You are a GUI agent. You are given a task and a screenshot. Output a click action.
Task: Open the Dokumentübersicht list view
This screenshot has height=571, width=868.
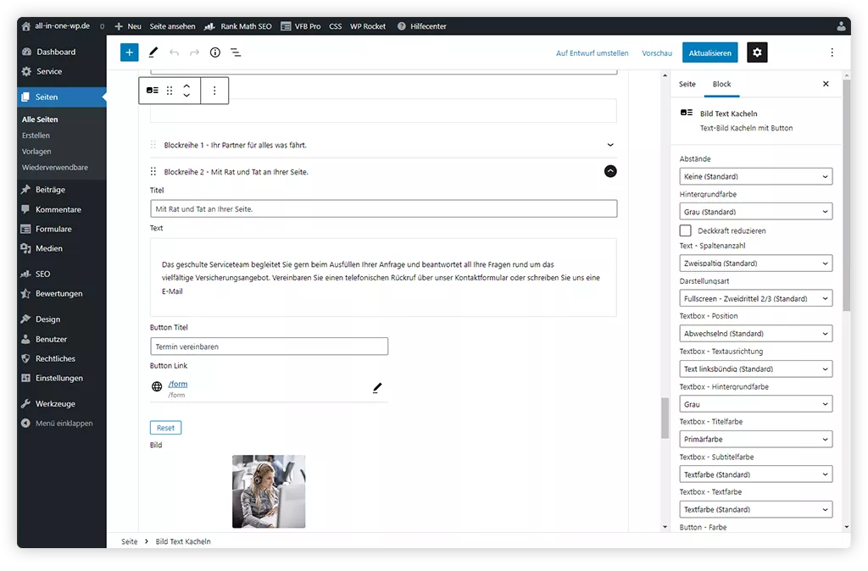[235, 52]
